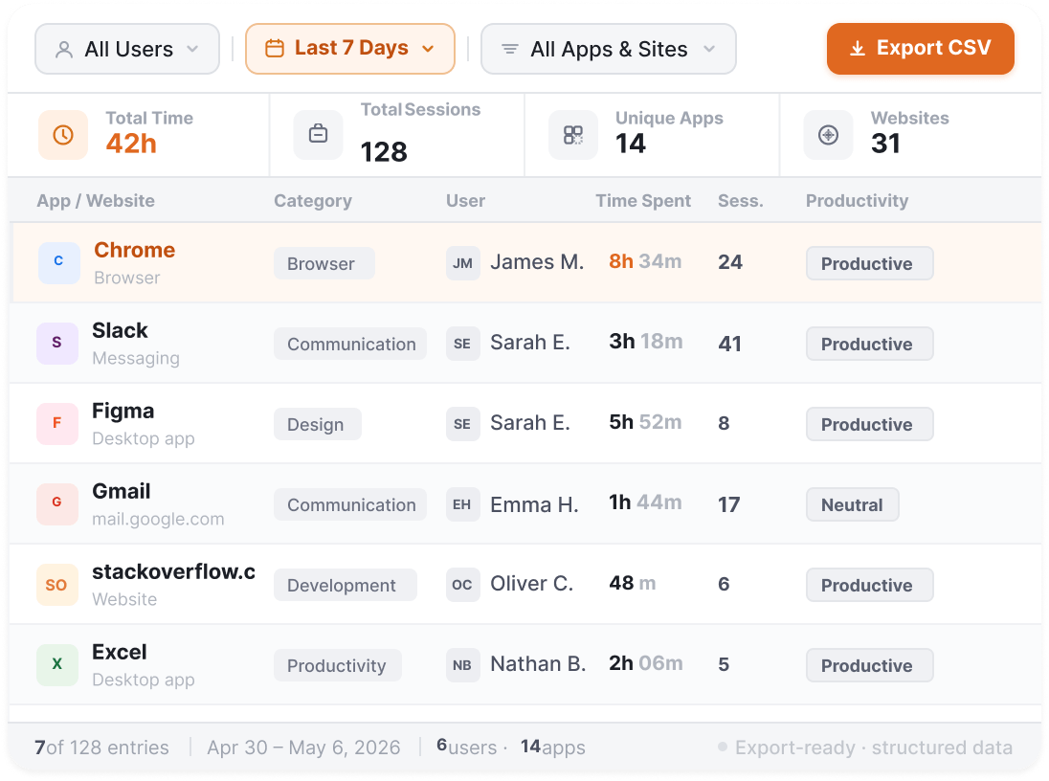The image size is (1049, 781).
Task: Click Nathan B. avatar badge NB
Action: click(x=463, y=664)
